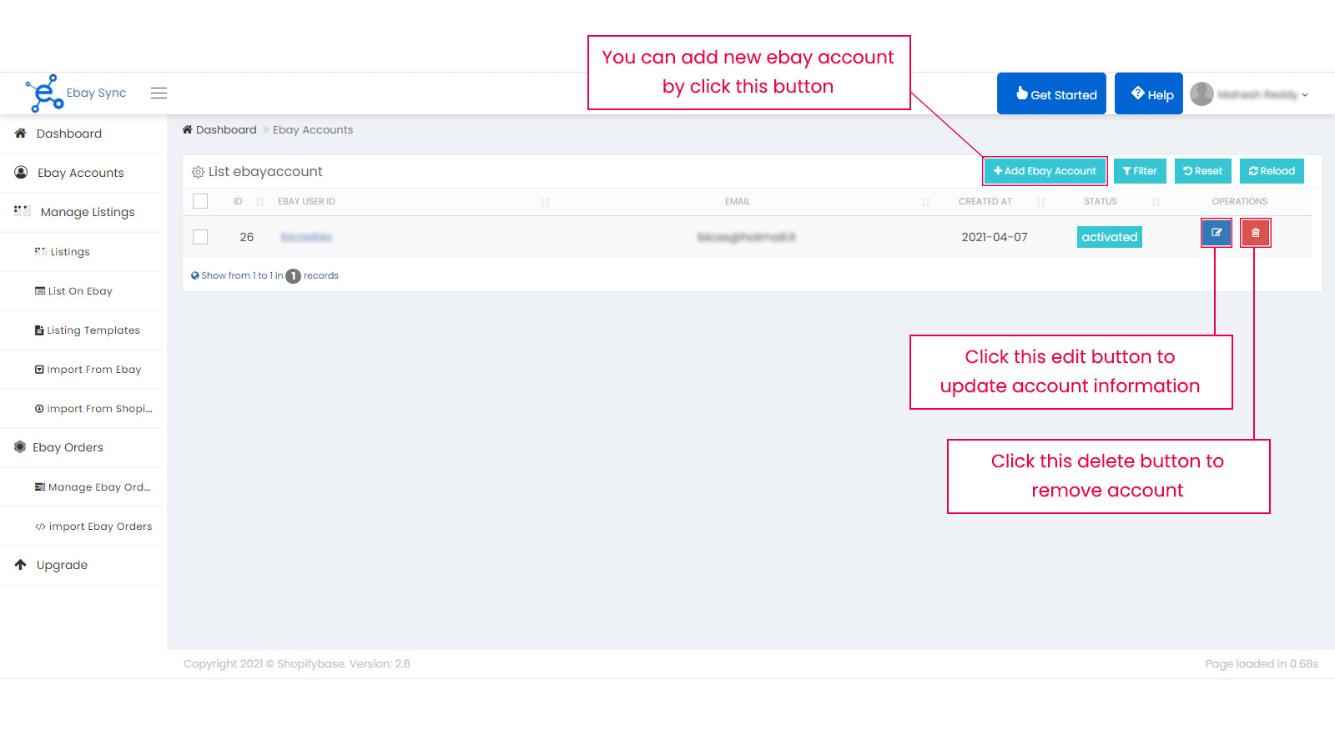Image resolution: width=1335 pixels, height=751 pixels.
Task: Open Manage Ebay Orders page
Action: pyautogui.click(x=82, y=486)
